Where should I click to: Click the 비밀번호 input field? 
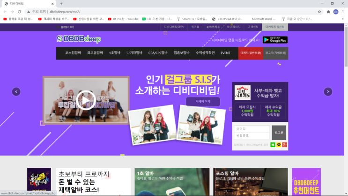[252, 136]
